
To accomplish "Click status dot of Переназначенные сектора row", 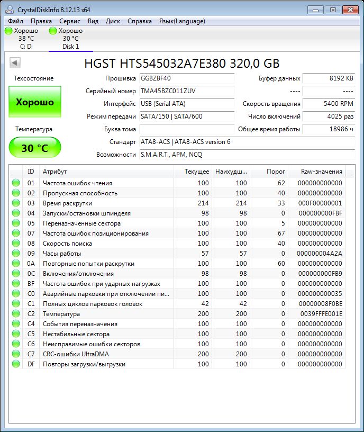I will (x=16, y=223).
